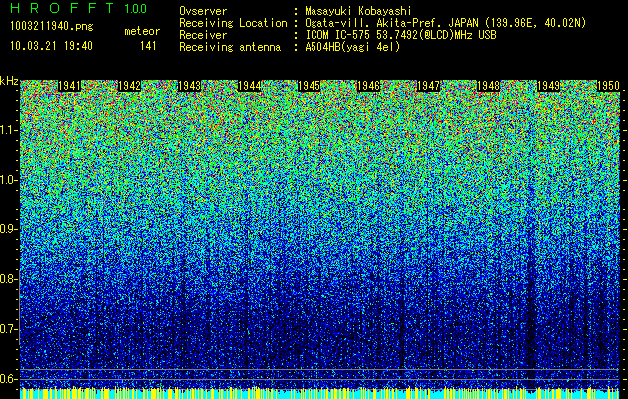
Task: Click the meteor count value 141
Action: click(x=148, y=46)
